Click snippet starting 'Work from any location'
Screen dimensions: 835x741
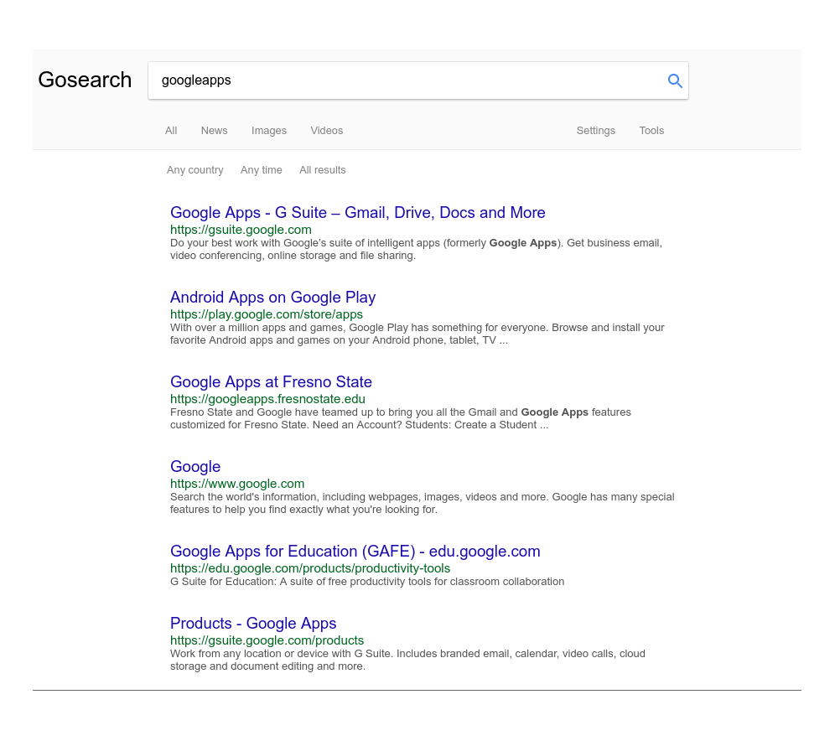pos(407,660)
